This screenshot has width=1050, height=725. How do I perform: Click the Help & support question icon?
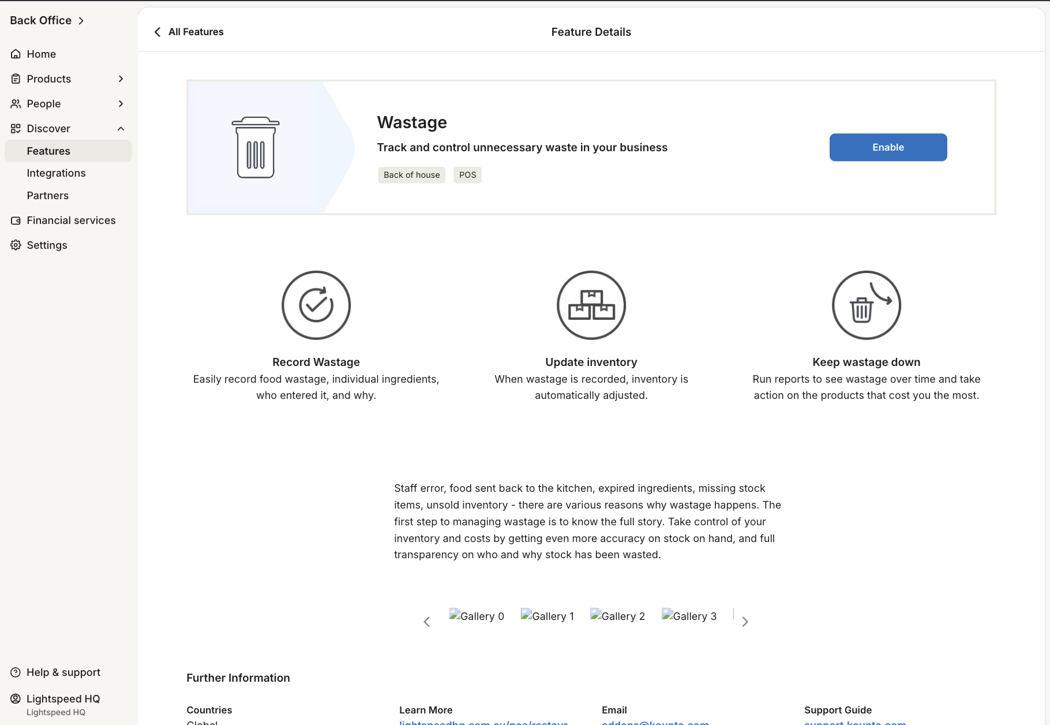coord(16,672)
